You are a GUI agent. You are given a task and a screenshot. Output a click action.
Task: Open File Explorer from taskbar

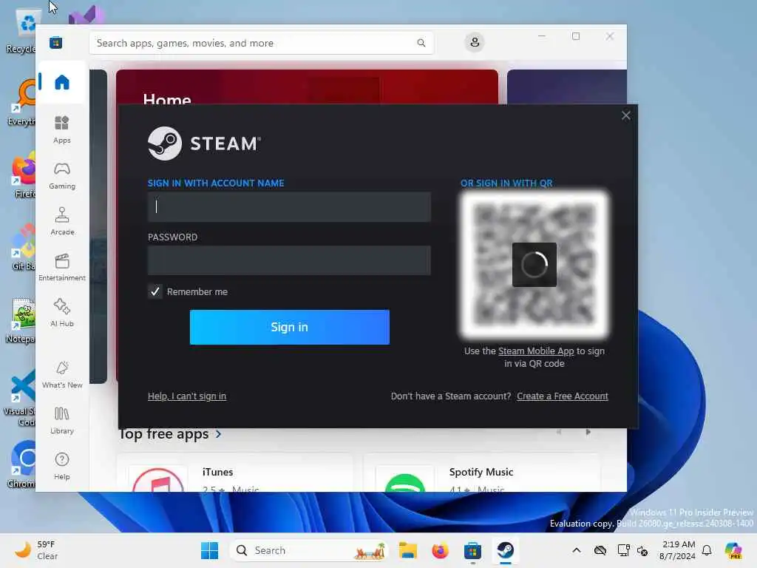tap(408, 550)
